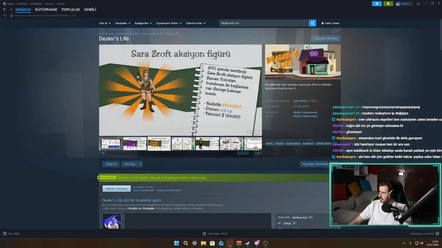
Task: Open the Oyunlar menu
Action: point(49,3)
